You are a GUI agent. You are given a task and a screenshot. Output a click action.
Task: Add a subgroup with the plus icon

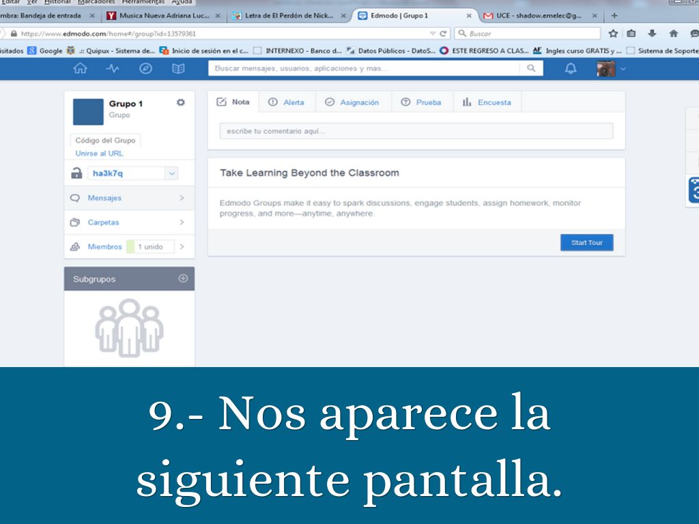pyautogui.click(x=182, y=278)
